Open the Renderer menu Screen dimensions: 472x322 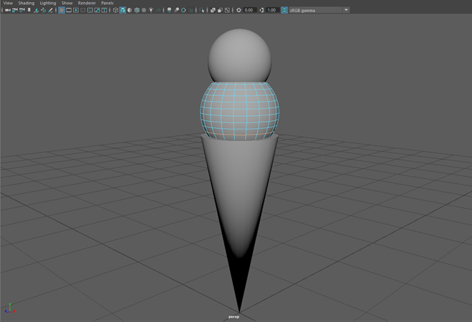coord(87,3)
